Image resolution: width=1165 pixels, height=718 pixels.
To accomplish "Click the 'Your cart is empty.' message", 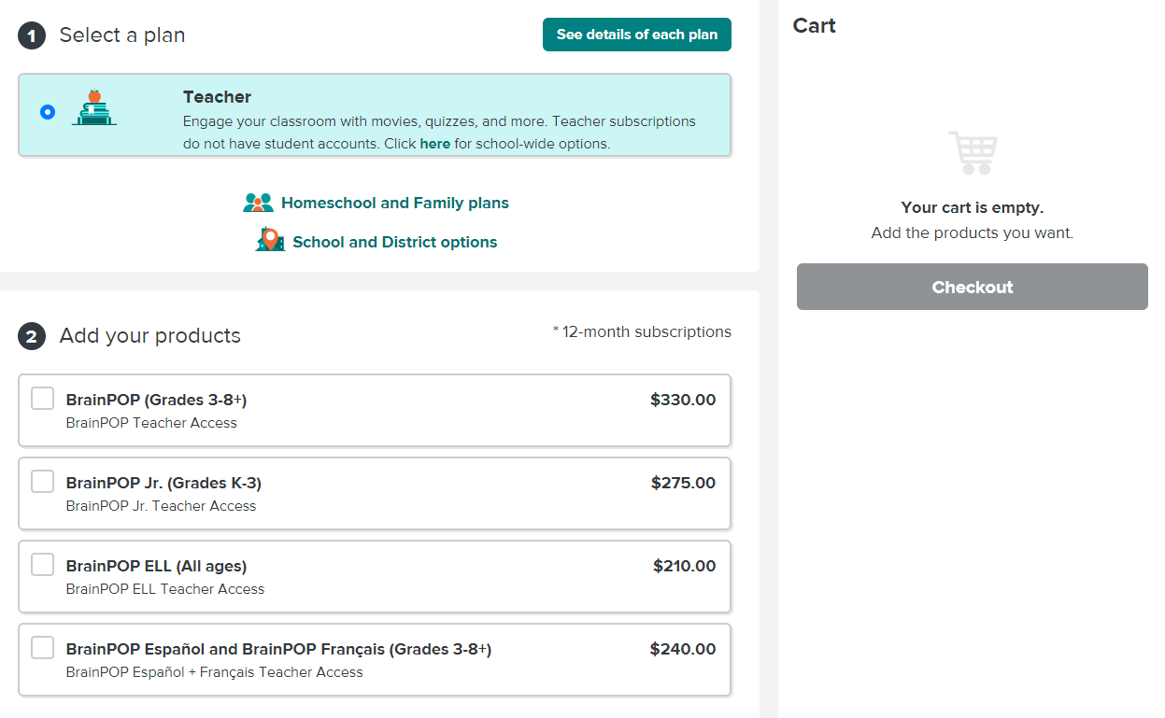I will point(973,207).
